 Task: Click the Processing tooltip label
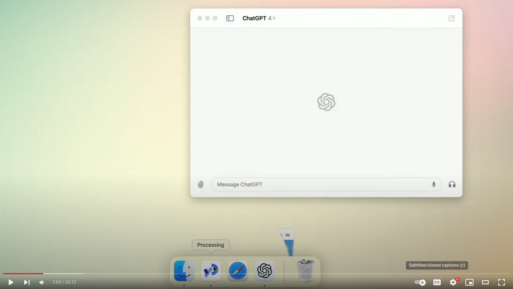coord(211,245)
